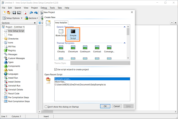Select More files... in recent list
This screenshot has width=178, height=119.
click(x=92, y=82)
